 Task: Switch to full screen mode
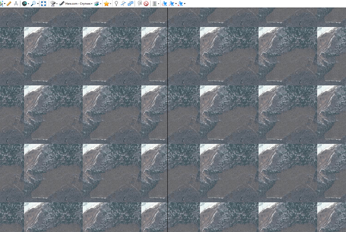coord(43,3)
